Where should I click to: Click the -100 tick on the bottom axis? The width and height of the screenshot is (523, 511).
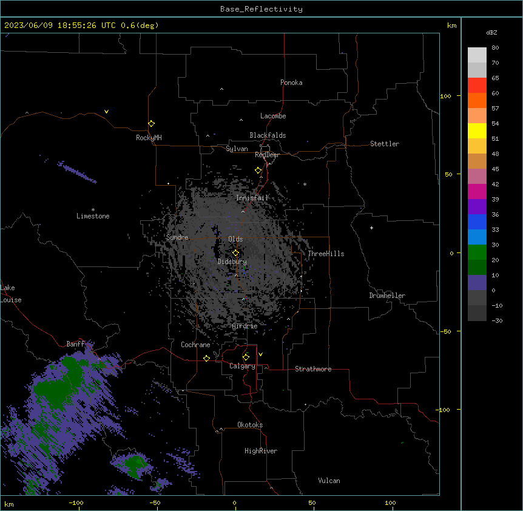click(x=76, y=503)
